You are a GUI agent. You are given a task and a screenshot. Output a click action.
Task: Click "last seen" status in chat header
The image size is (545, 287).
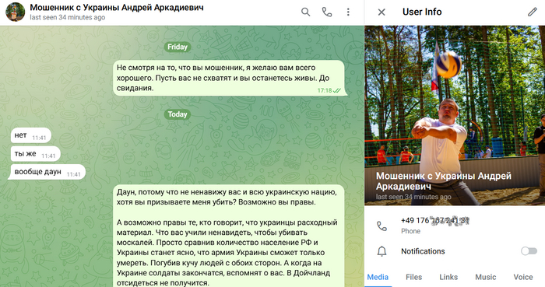tap(68, 17)
